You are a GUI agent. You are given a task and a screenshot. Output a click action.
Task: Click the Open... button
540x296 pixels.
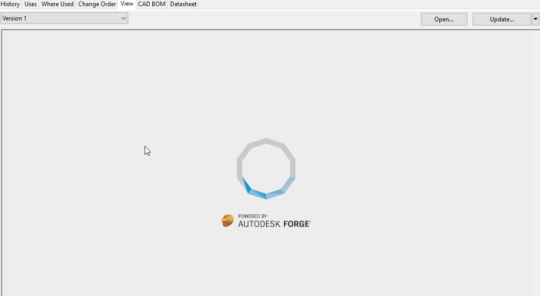(444, 19)
